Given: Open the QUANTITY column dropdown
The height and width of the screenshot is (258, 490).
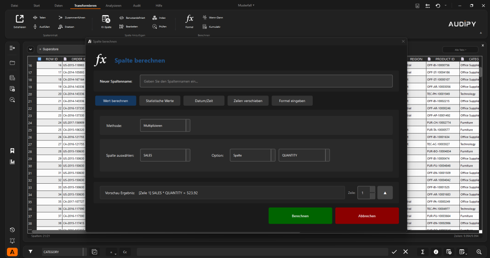Looking at the screenshot, I should coord(304,155).
